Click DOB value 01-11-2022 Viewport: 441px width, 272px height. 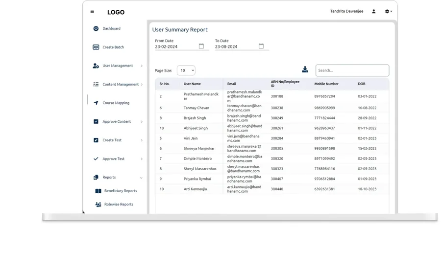coord(367,128)
